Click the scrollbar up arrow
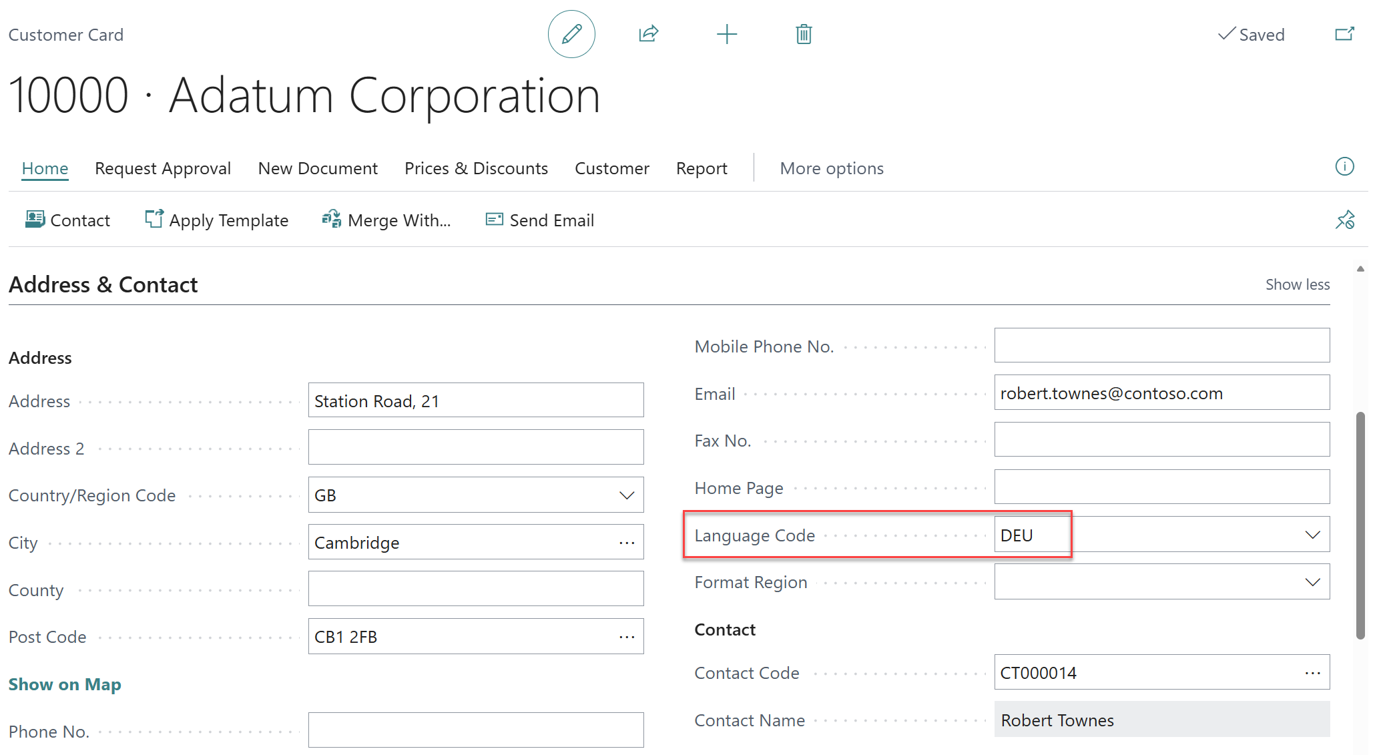Screen dimensions: 1381x755 click(1360, 269)
